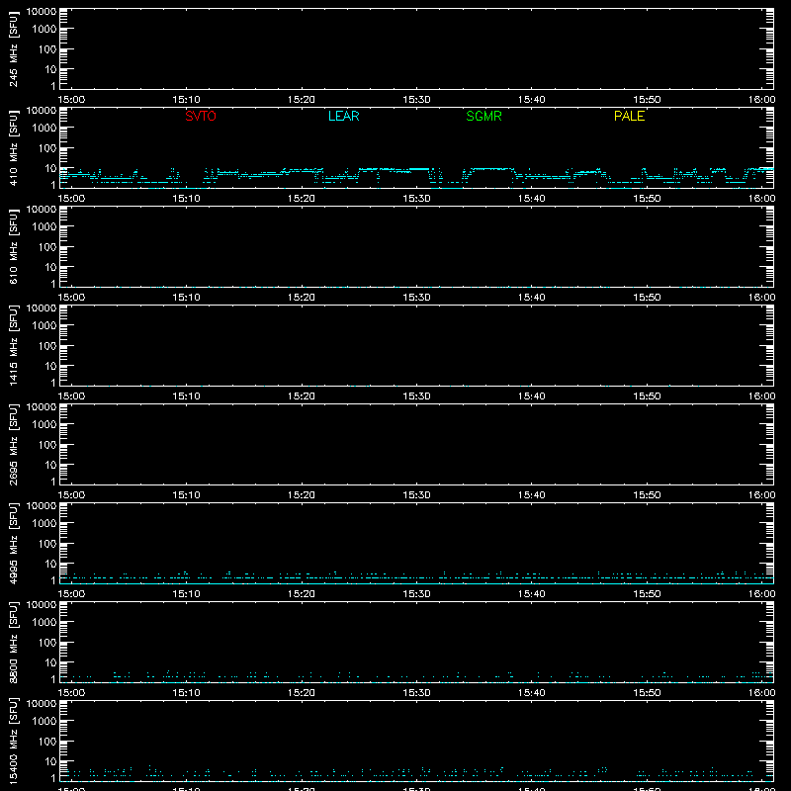Viewport: 791px width, 791px height.
Task: Click the cyan LEAR station label
Action: click(x=343, y=116)
